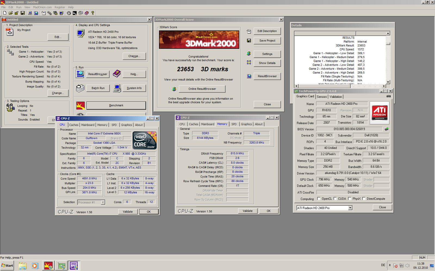This screenshot has width=435, height=271.
Task: Switch to Caches tab in left CPU-Z
Action: [x=74, y=125]
